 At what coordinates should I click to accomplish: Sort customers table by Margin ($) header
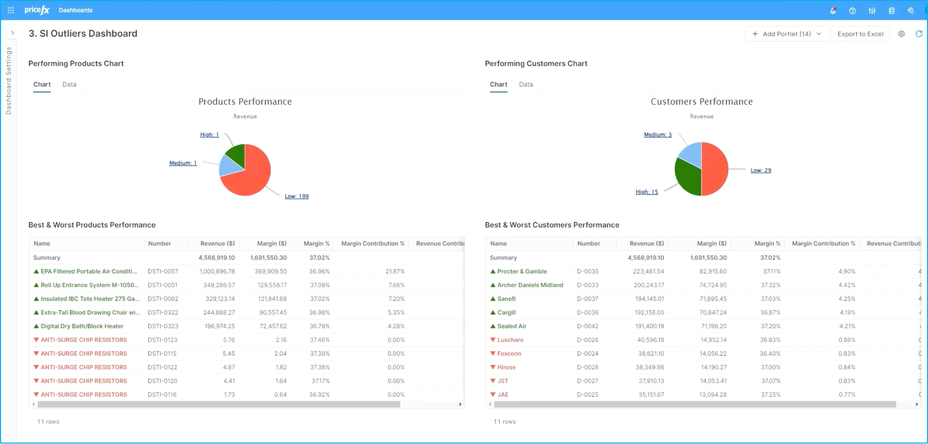[711, 244]
